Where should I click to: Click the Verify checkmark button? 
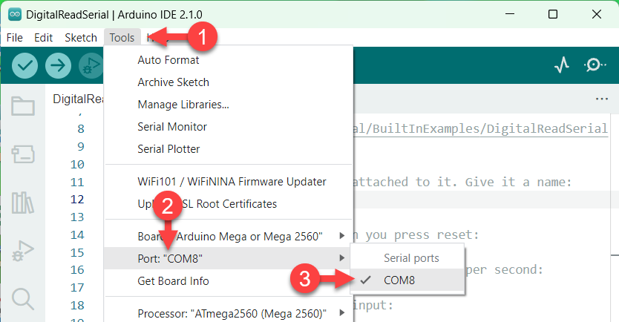coord(25,65)
